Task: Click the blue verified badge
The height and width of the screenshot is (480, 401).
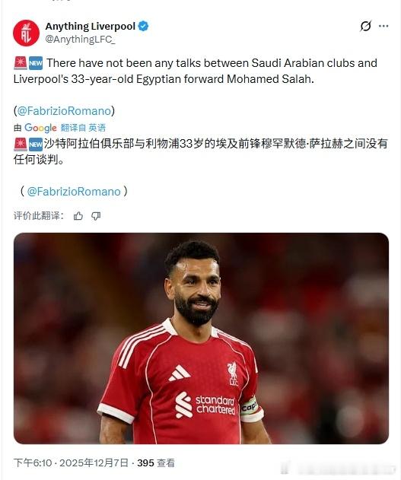Action: point(143,27)
